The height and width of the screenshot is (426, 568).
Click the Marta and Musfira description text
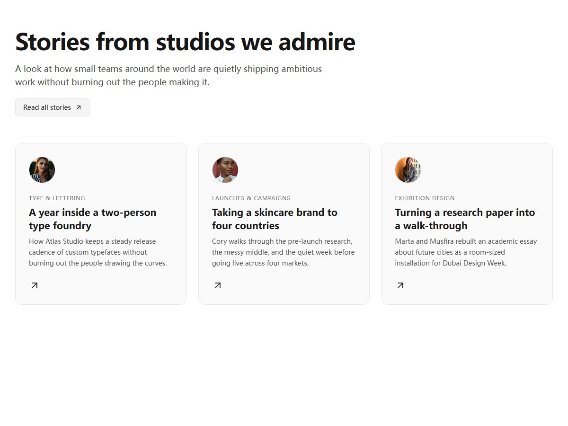[466, 252]
